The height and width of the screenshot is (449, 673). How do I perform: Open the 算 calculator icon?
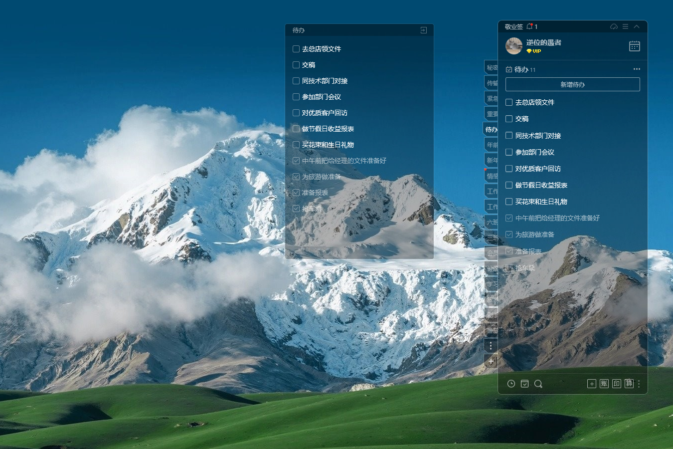tap(629, 384)
